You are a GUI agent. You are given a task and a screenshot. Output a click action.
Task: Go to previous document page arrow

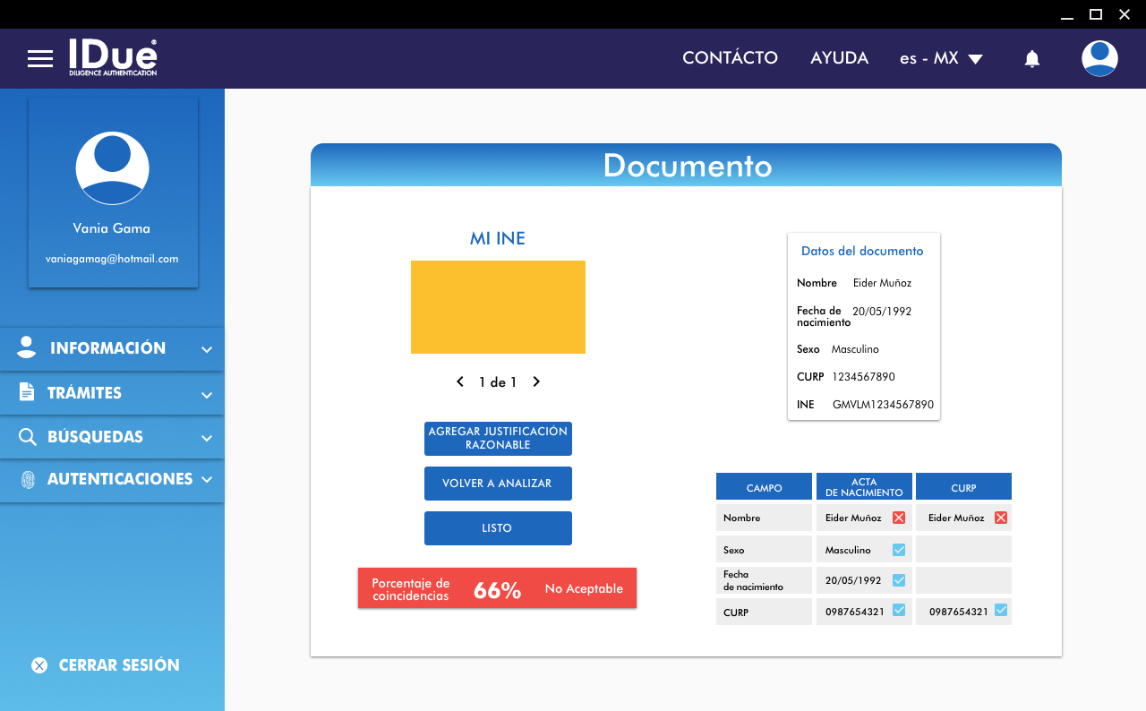coord(460,382)
